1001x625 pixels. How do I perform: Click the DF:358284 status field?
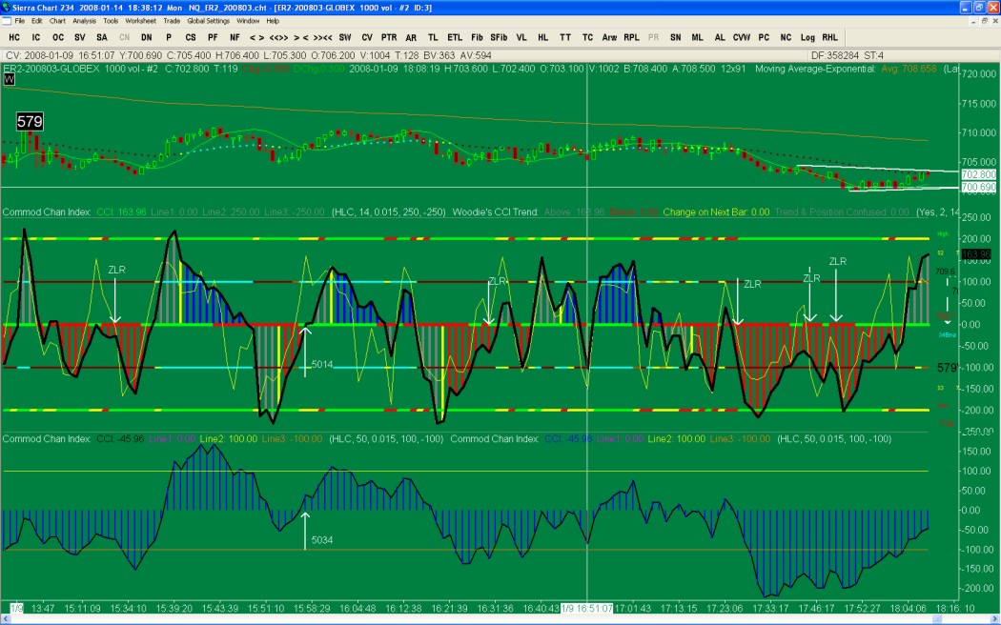(x=834, y=55)
